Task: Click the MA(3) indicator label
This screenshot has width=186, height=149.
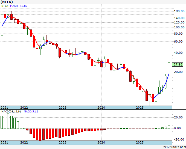Action: click(x=14, y=6)
